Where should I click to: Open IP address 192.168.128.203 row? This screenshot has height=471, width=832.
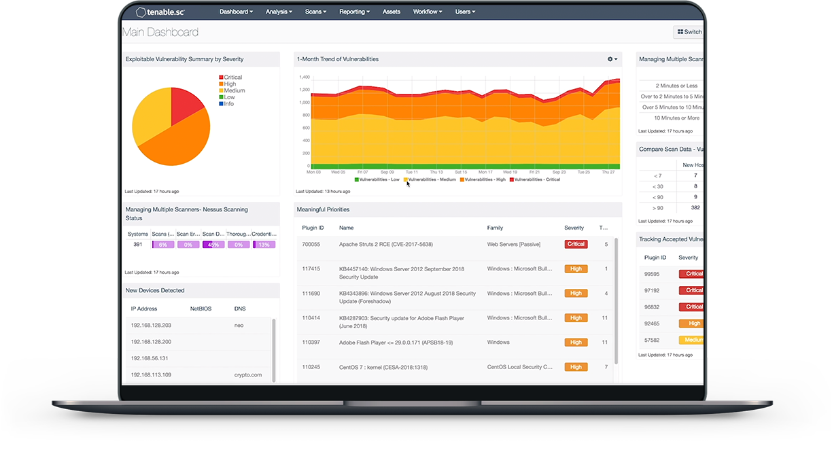pyautogui.click(x=151, y=326)
